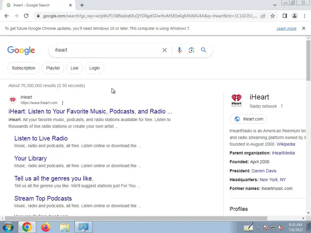The image size is (311, 233).
Task: Open the tab search dropdown arrow
Action: click(275, 5)
